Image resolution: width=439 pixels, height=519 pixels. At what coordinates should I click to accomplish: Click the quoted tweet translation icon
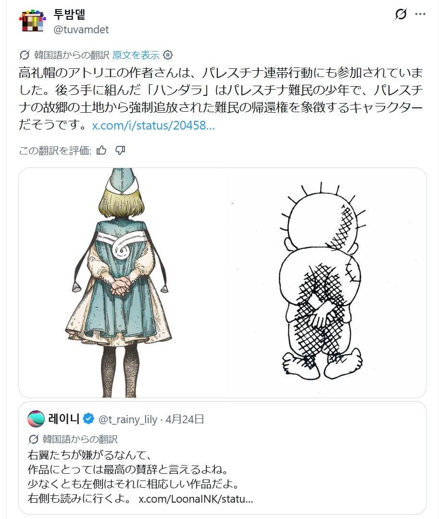(33, 439)
